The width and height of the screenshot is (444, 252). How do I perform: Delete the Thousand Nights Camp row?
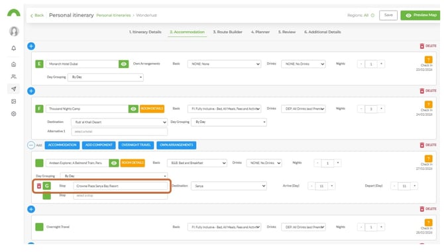[428, 91]
